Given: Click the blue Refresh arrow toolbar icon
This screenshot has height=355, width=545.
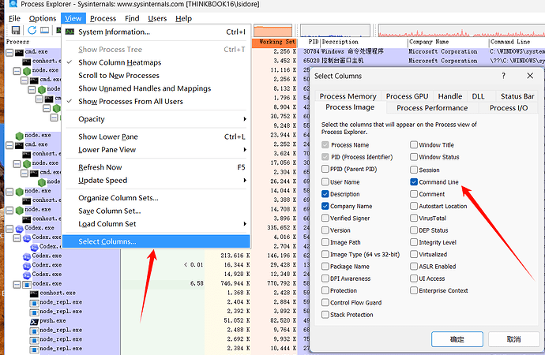Looking at the screenshot, I should point(32,30).
